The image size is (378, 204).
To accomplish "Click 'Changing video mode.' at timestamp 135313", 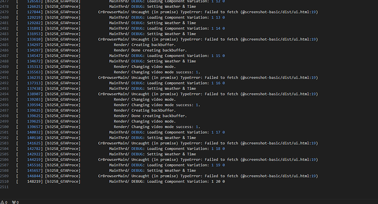I will pos(153,67).
